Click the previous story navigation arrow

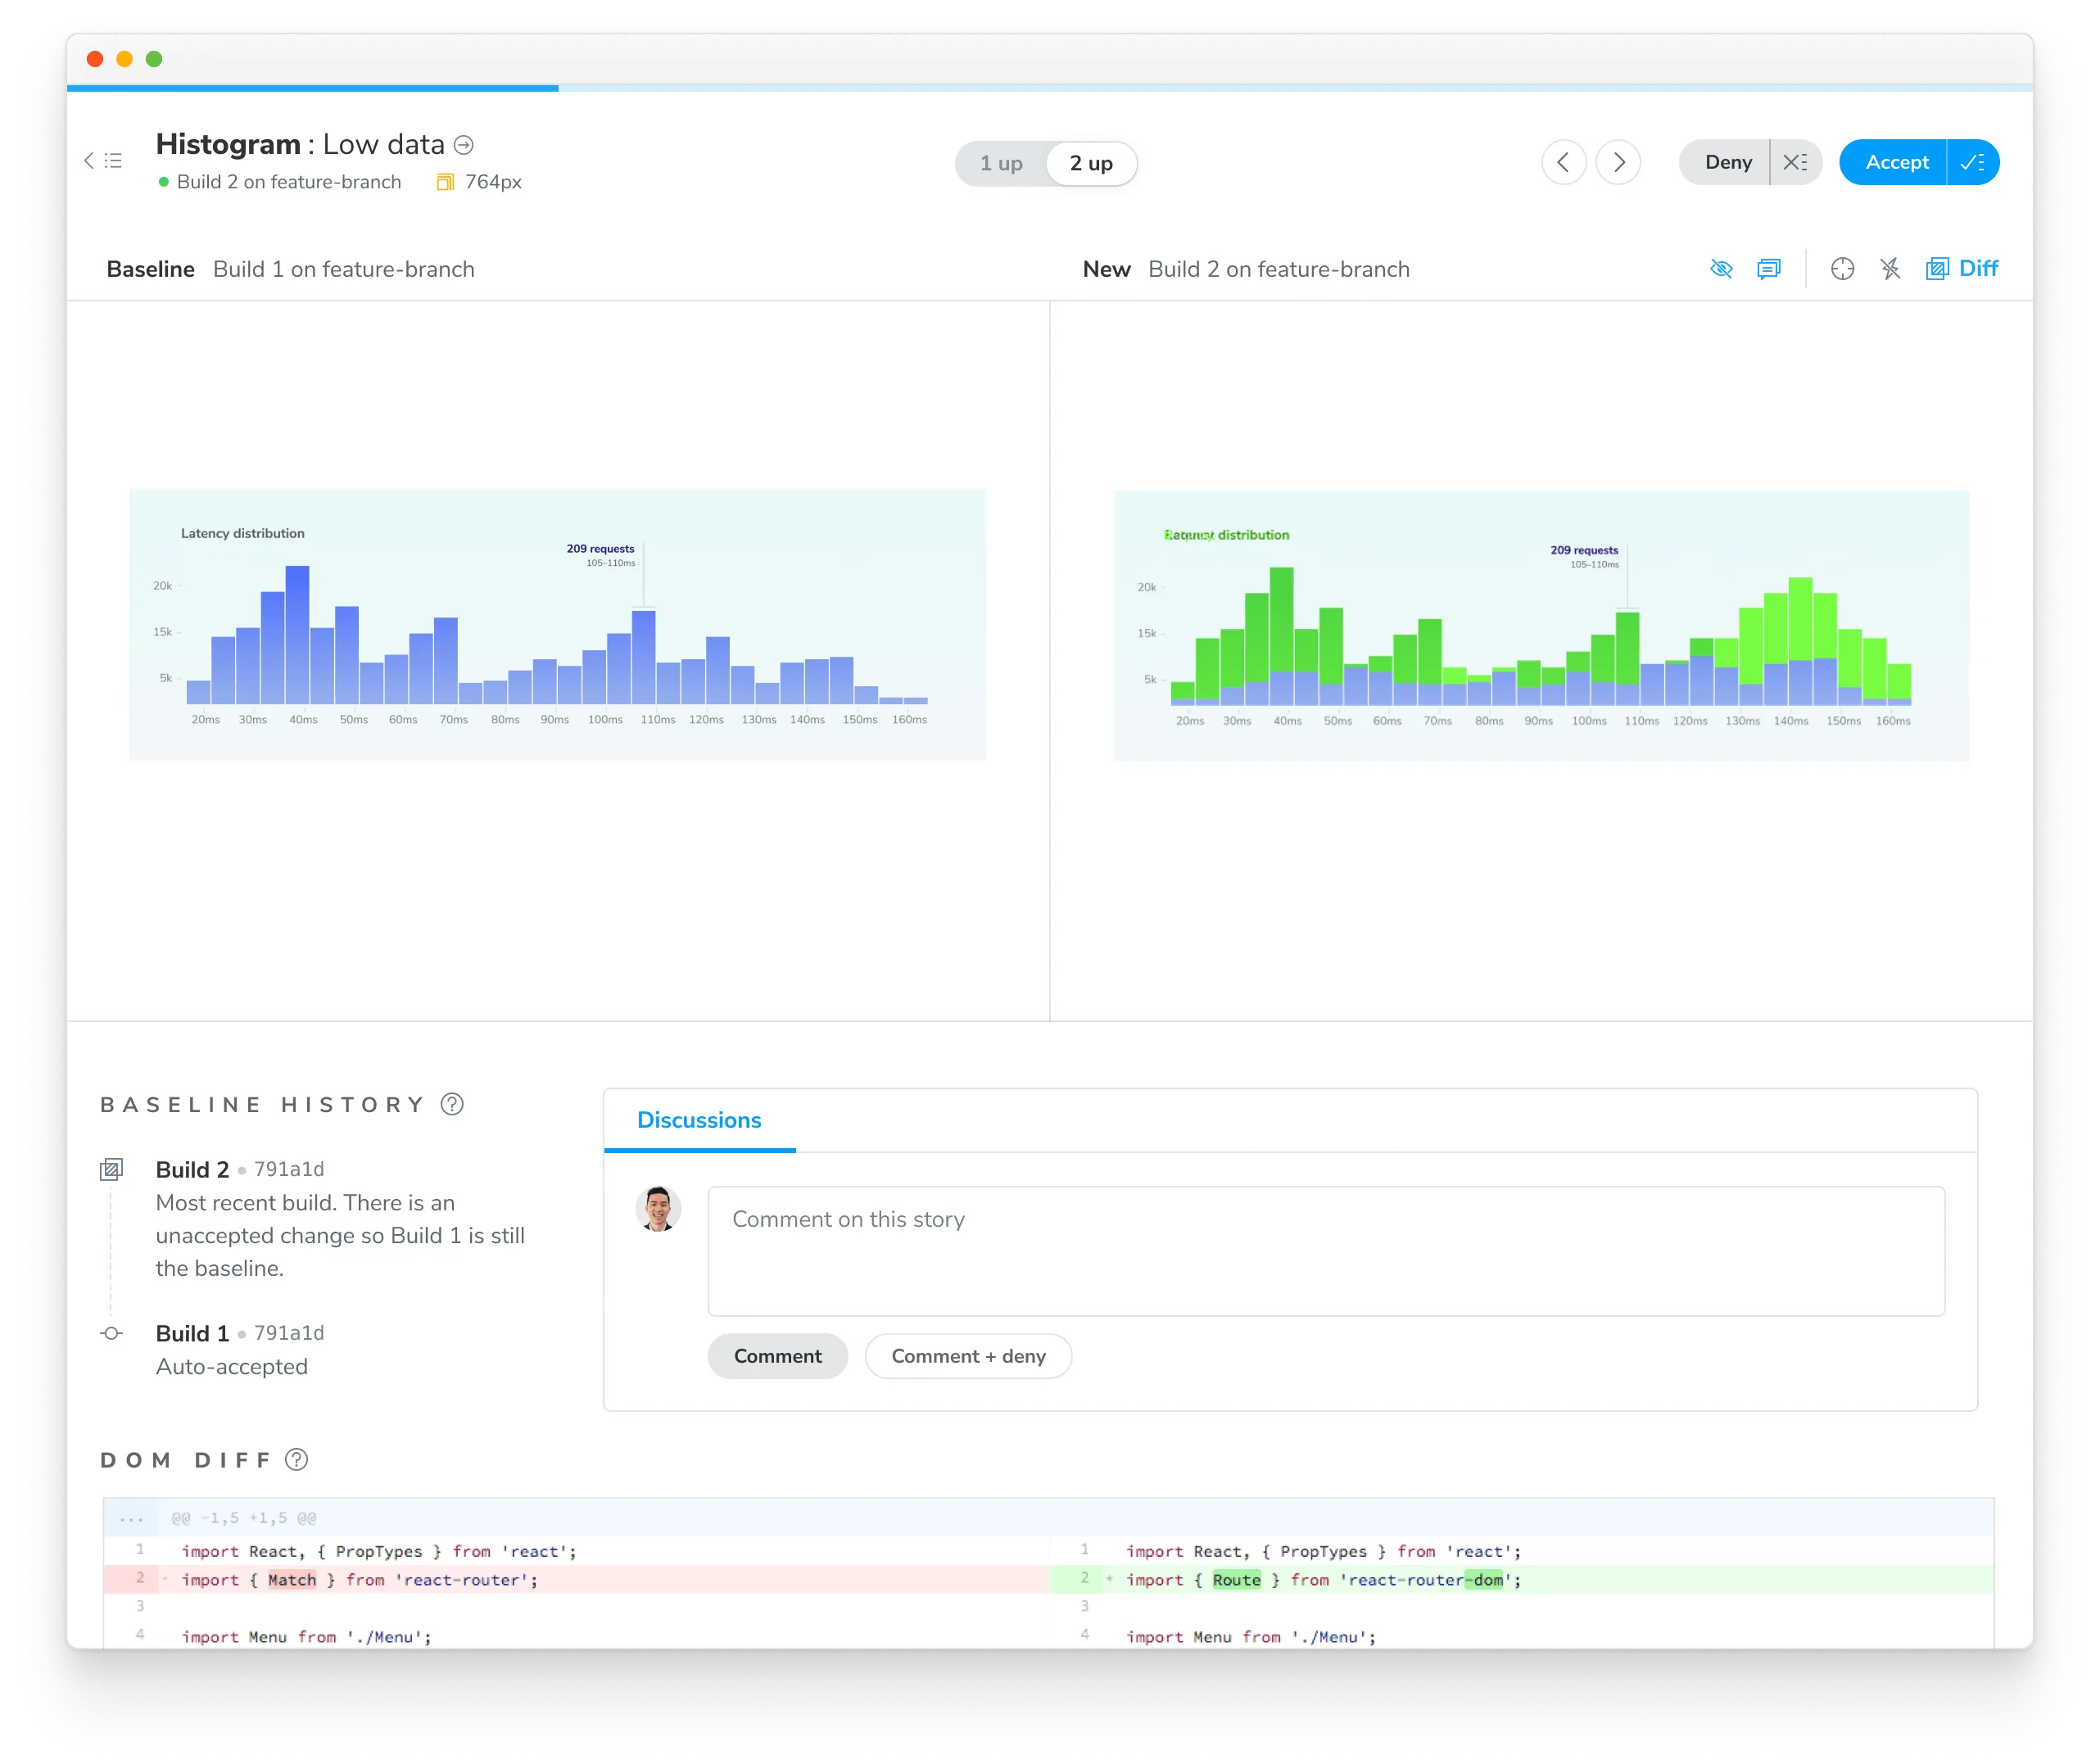pos(1563,163)
